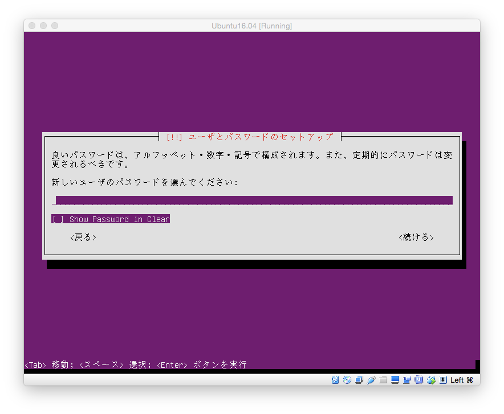Click the hard disk activity icon
504x414 pixels.
335,380
